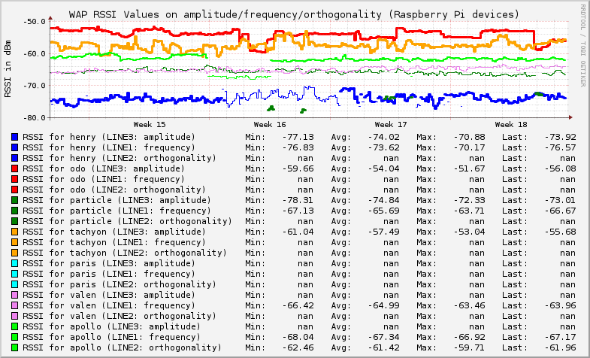Click legend text 'RSSI for henry (LINE3: amplitude)'
The height and width of the screenshot is (358, 590).
coord(109,137)
